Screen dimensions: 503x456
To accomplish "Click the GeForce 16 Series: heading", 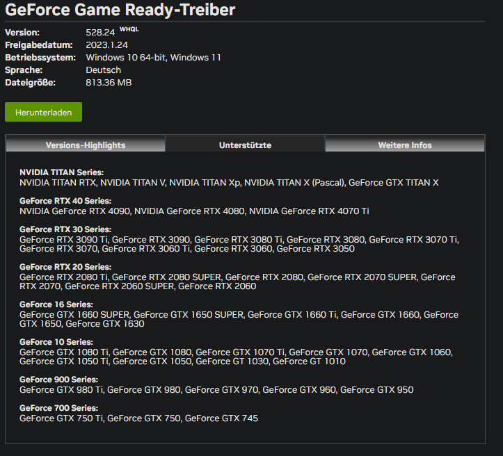I will click(56, 304).
